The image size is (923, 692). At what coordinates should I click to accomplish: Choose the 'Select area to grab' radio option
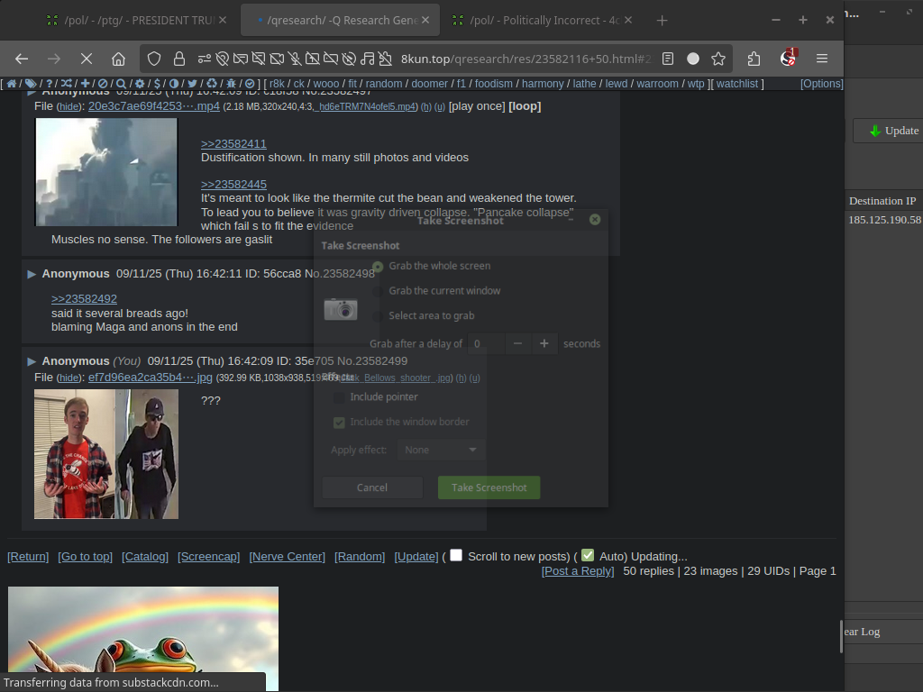378,316
